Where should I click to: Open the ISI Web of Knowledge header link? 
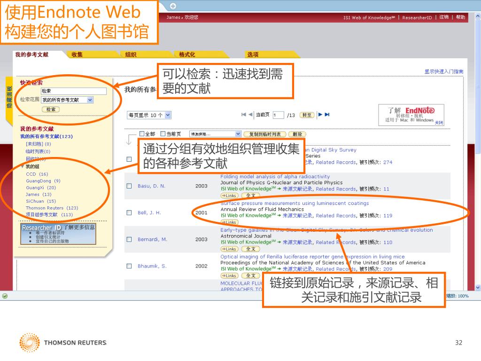click(369, 17)
